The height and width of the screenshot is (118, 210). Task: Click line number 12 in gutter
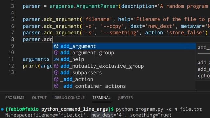click(11, 66)
